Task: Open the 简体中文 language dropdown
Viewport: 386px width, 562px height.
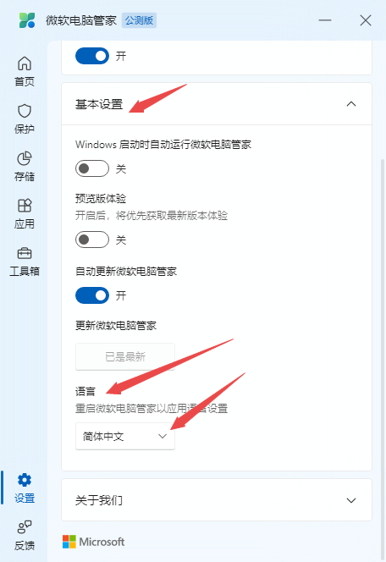Action: pos(125,436)
